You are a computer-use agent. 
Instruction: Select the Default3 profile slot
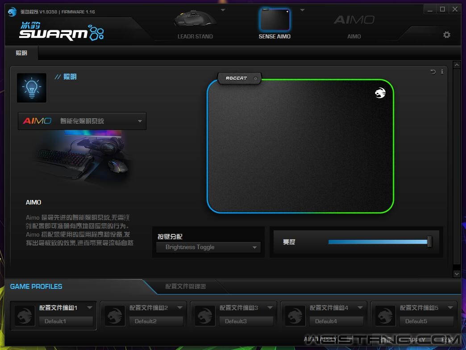coord(246,321)
